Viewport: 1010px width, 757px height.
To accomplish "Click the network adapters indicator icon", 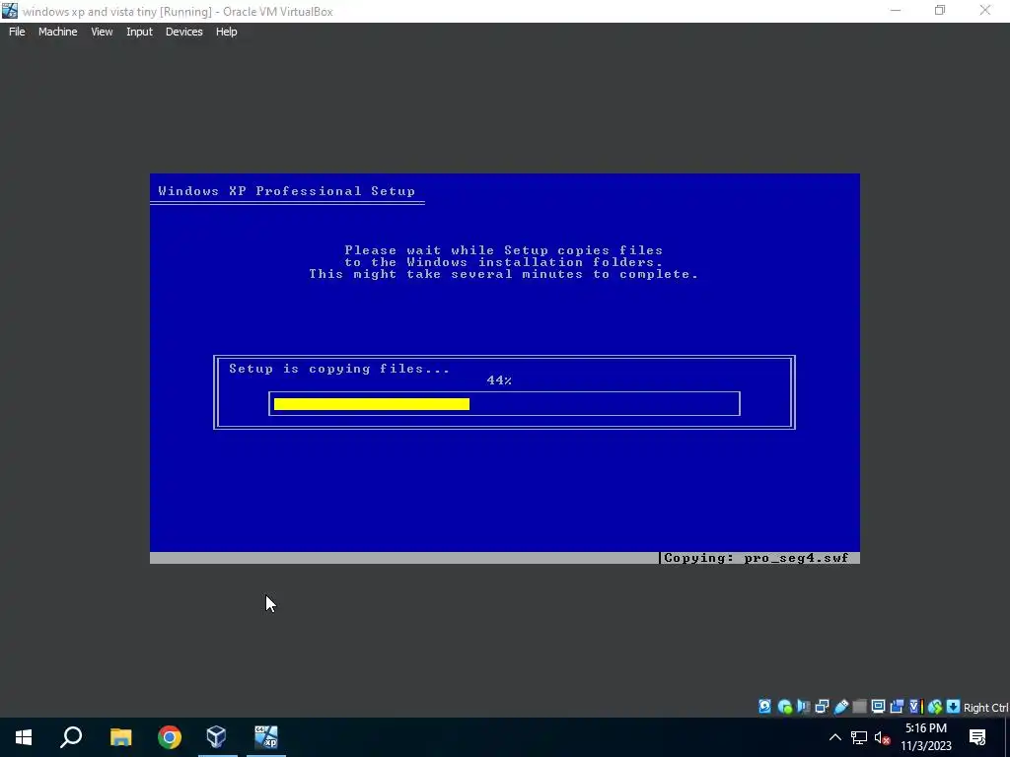I will [822, 707].
